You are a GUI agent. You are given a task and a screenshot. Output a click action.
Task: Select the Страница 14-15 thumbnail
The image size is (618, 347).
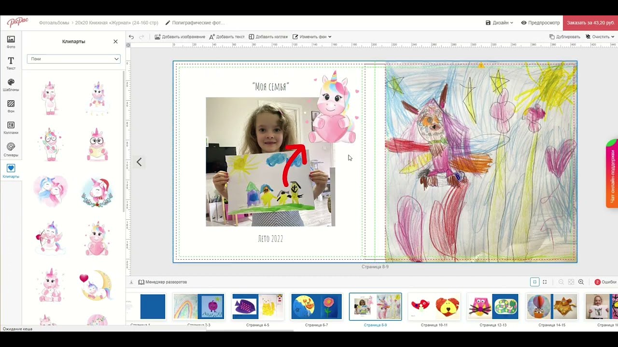click(552, 307)
